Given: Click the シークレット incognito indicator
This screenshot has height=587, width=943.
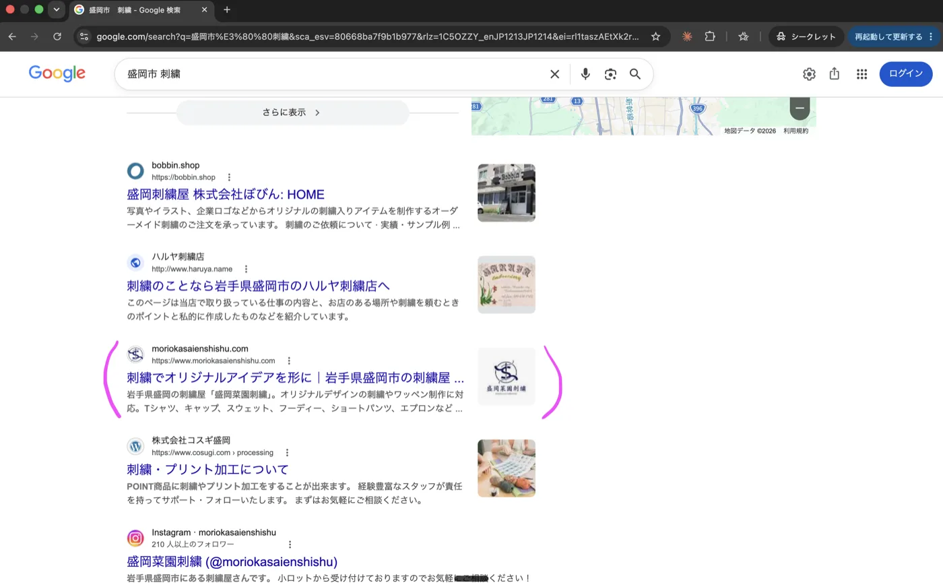Looking at the screenshot, I should (806, 36).
